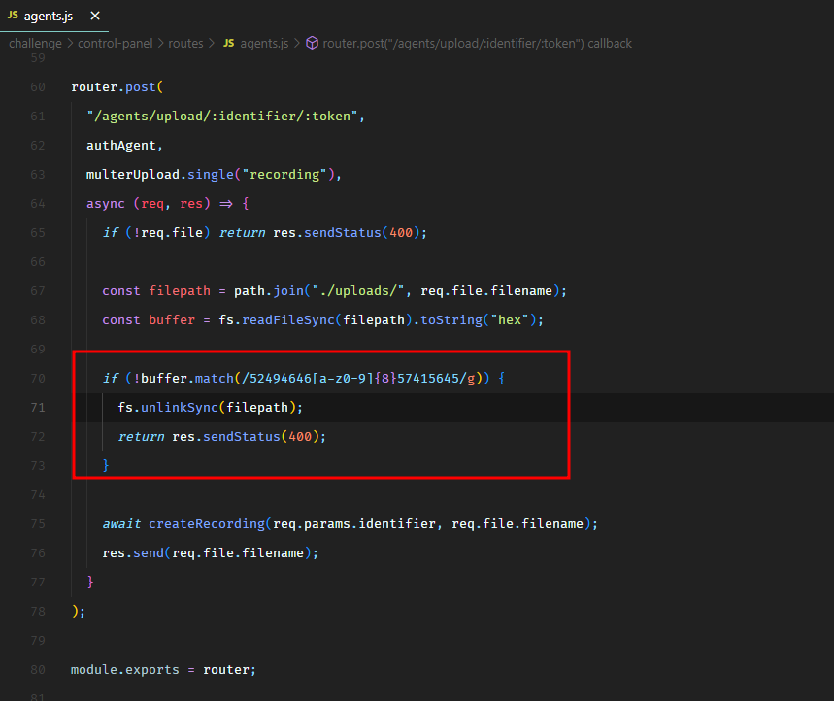The width and height of the screenshot is (834, 701).
Task: Open the router.post callback breadcrumb symbol
Action: (477, 43)
